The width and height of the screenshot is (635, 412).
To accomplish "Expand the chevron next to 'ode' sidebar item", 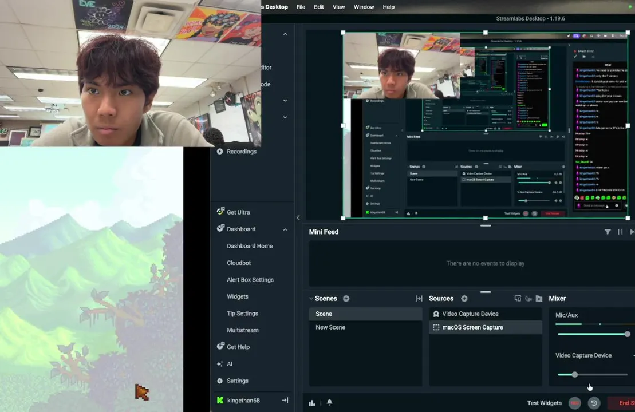I will pos(285,100).
